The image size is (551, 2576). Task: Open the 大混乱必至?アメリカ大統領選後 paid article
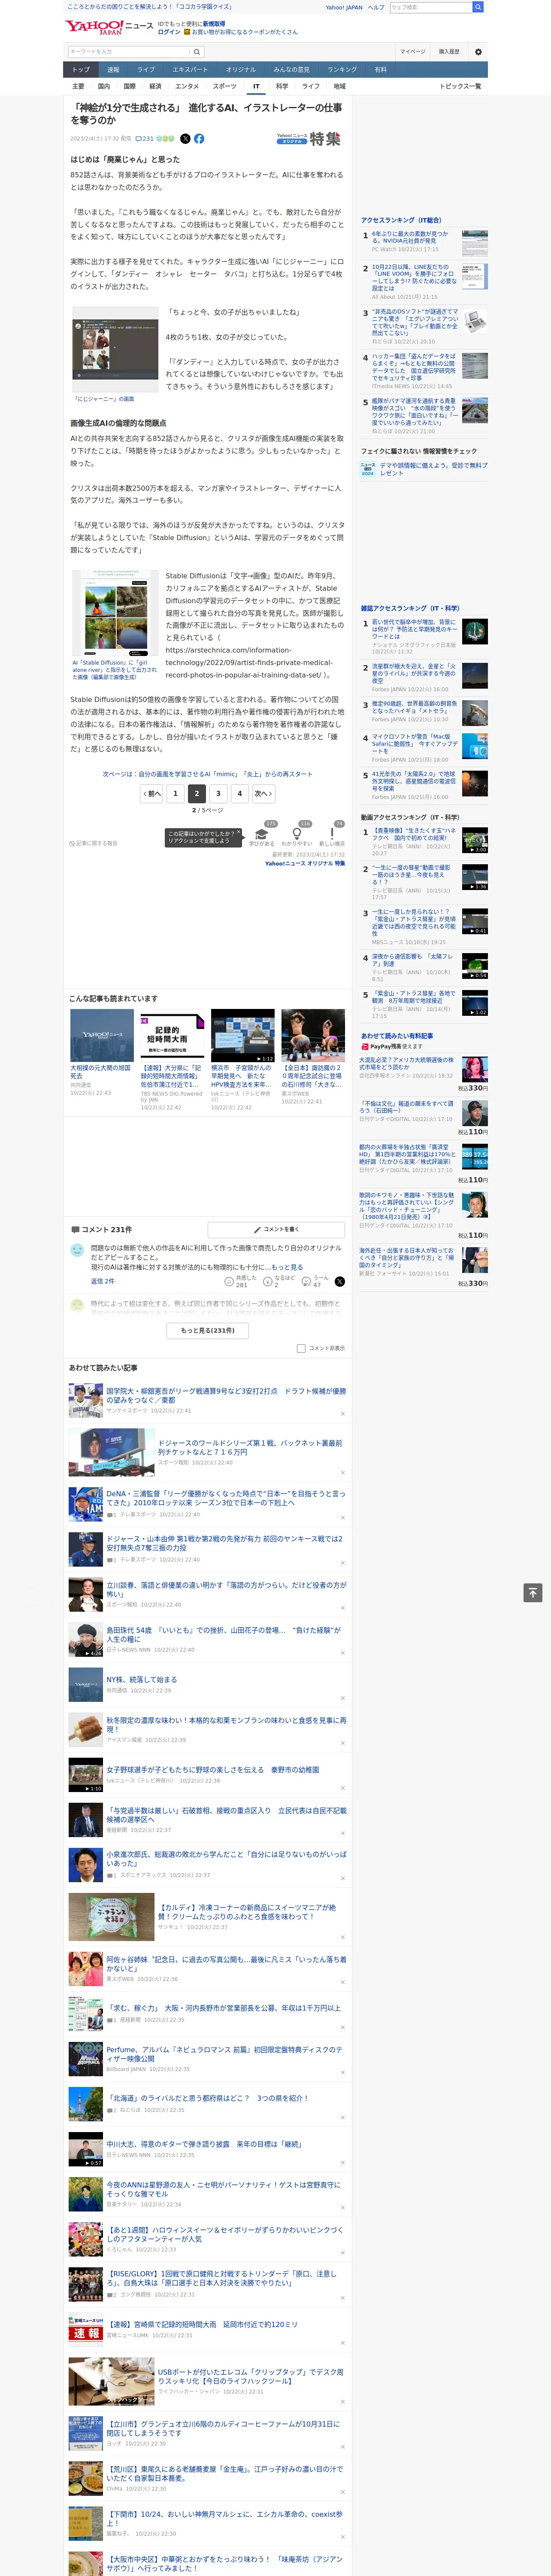[406, 1064]
